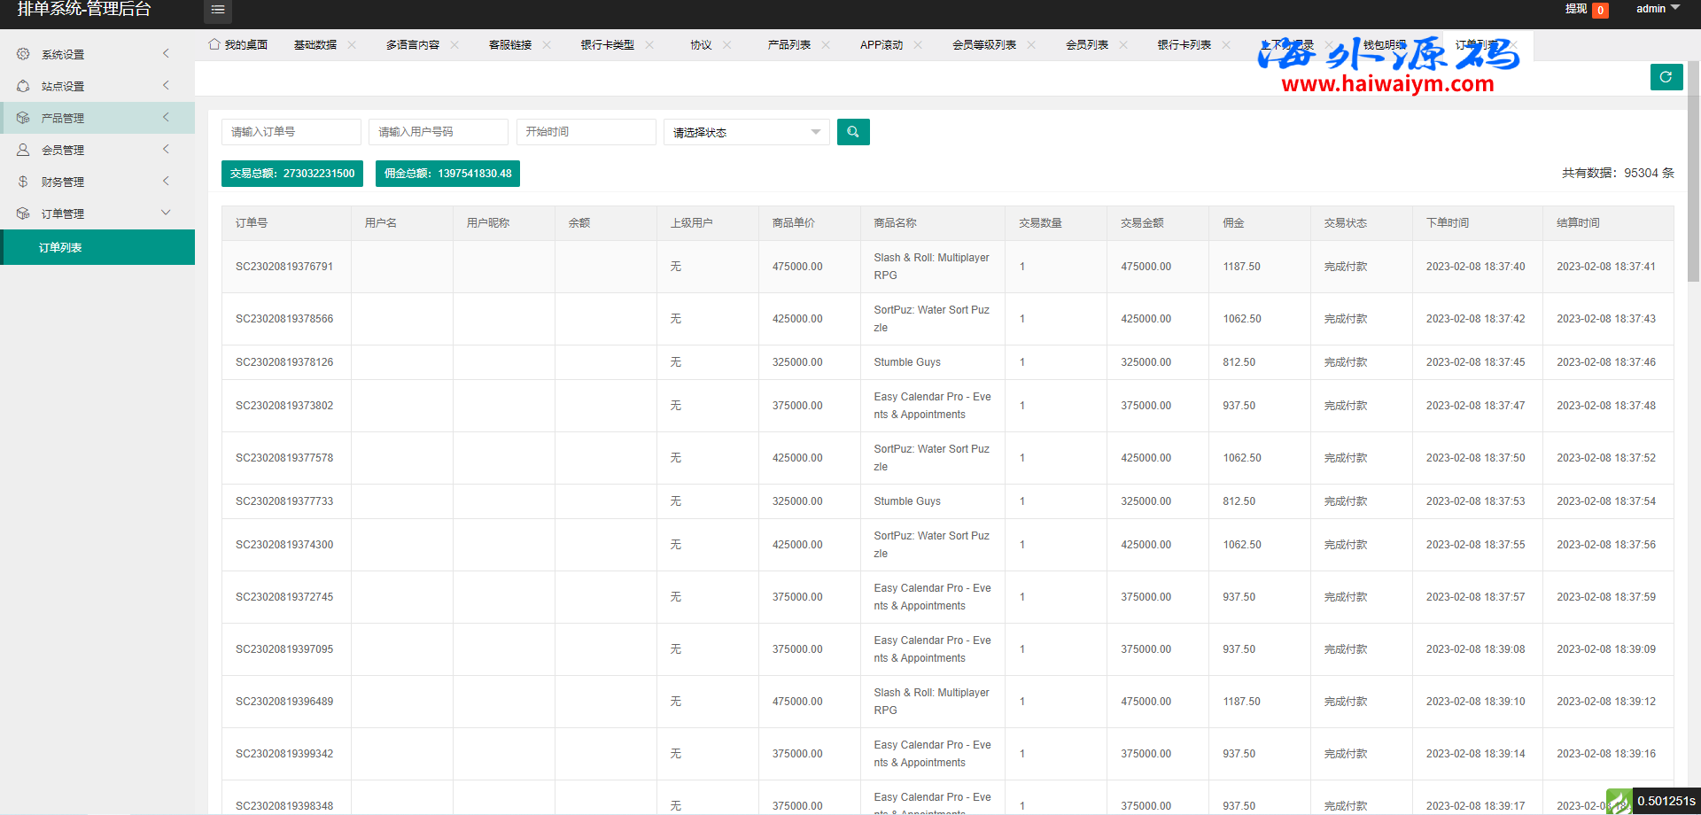Click the 请输入订单号 input field
The width and height of the screenshot is (1701, 815).
291,132
